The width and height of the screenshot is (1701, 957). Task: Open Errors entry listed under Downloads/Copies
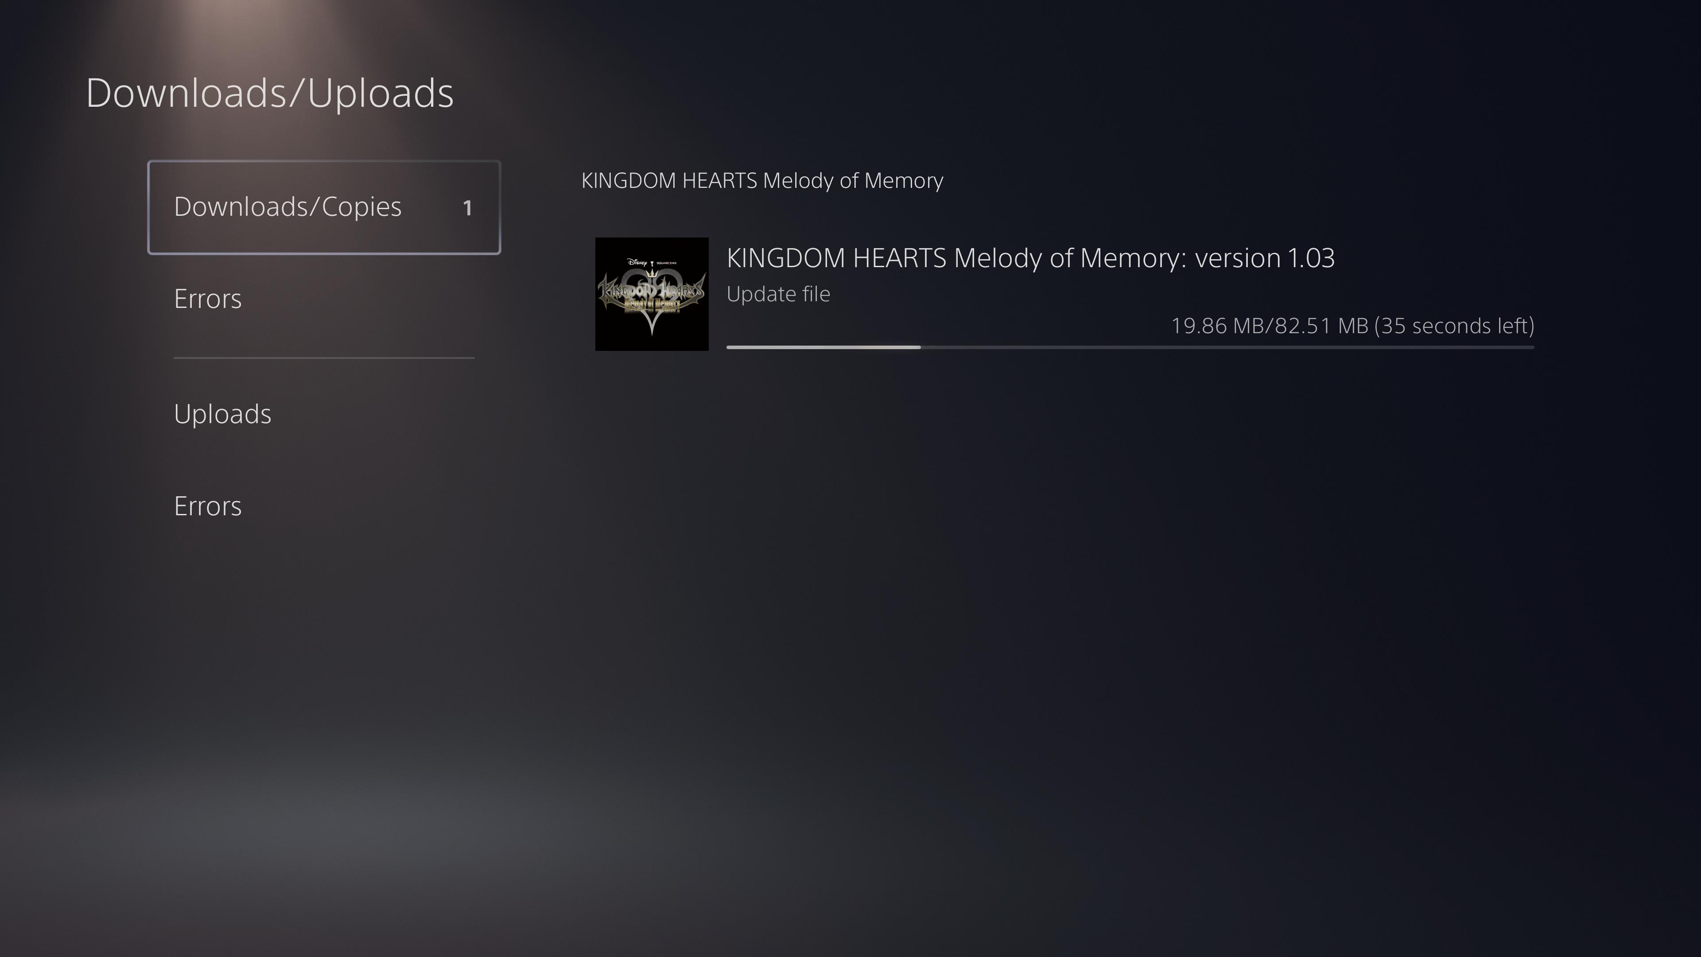207,299
